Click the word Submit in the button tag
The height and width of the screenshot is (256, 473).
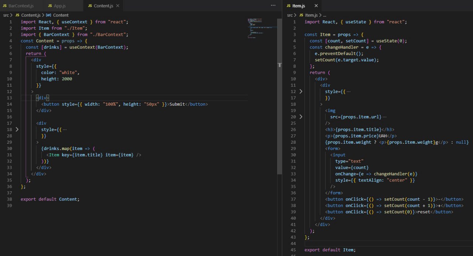click(x=177, y=104)
